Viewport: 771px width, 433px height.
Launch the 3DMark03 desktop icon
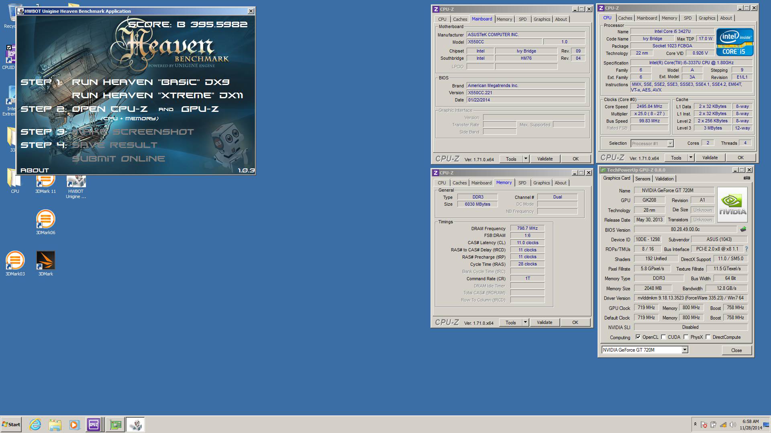pos(15,263)
